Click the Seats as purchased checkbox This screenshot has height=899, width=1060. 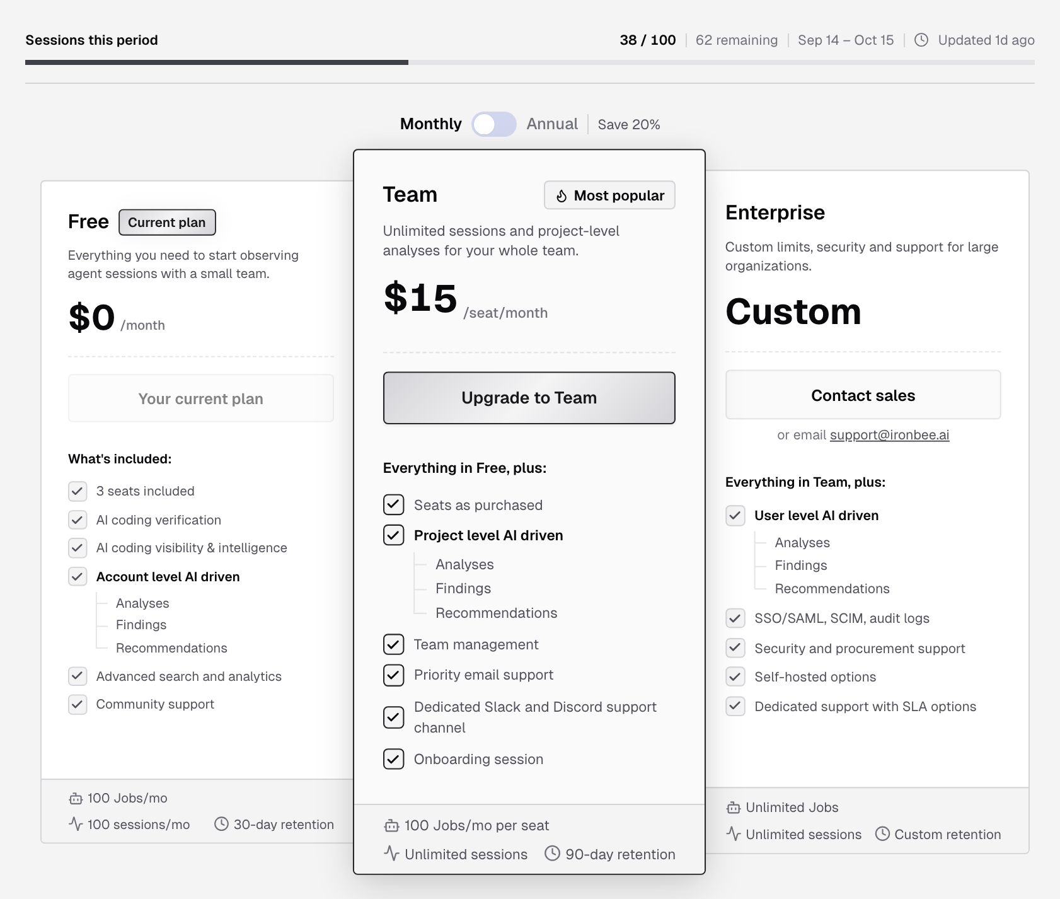coord(394,504)
